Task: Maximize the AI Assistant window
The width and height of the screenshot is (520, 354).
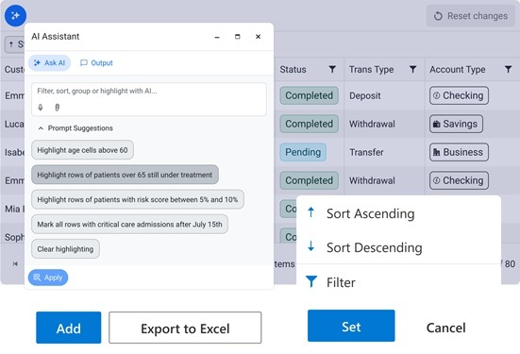Action: (238, 37)
